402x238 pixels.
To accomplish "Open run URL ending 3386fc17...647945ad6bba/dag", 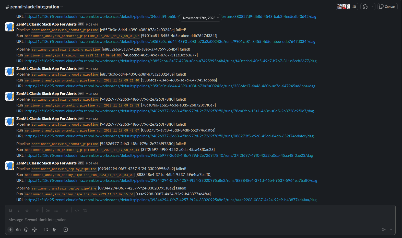I will point(170,86).
